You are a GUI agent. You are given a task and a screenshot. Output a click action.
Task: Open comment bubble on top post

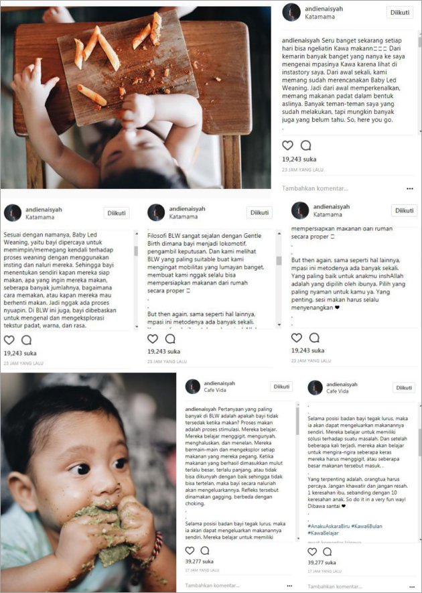tap(305, 145)
